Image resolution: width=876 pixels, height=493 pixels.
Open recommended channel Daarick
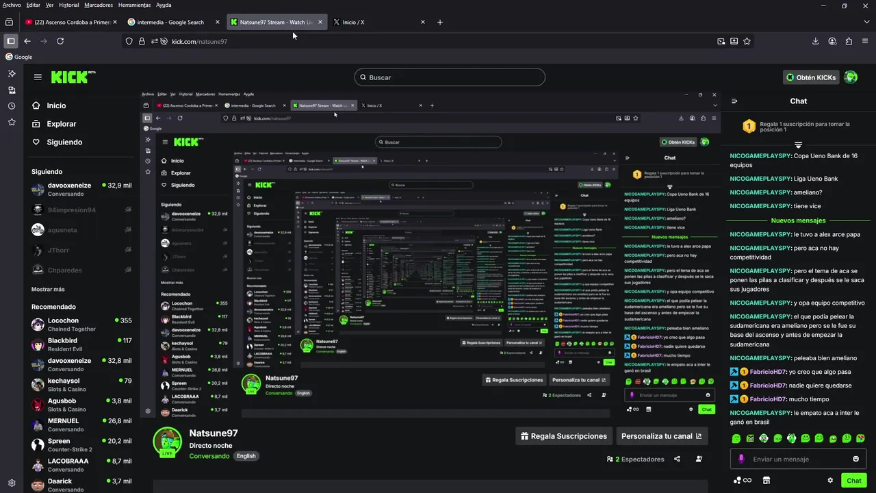[81, 484]
